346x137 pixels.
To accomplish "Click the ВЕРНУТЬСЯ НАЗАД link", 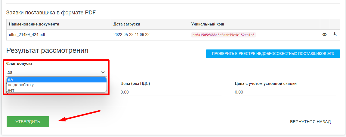I will pyautogui.click(x=310, y=122).
